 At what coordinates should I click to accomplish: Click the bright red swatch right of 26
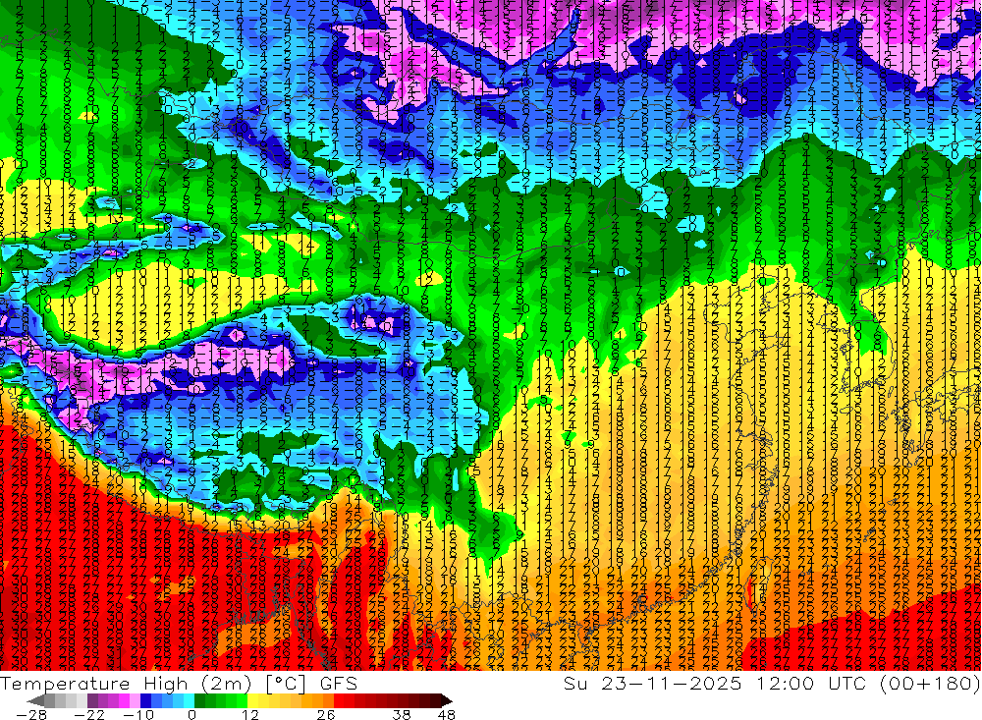[x=339, y=700]
